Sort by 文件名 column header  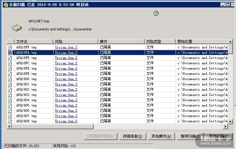pos(34,42)
